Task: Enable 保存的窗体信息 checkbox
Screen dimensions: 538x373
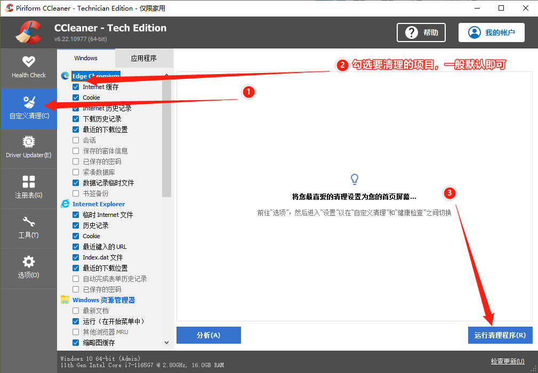Action: coord(76,151)
